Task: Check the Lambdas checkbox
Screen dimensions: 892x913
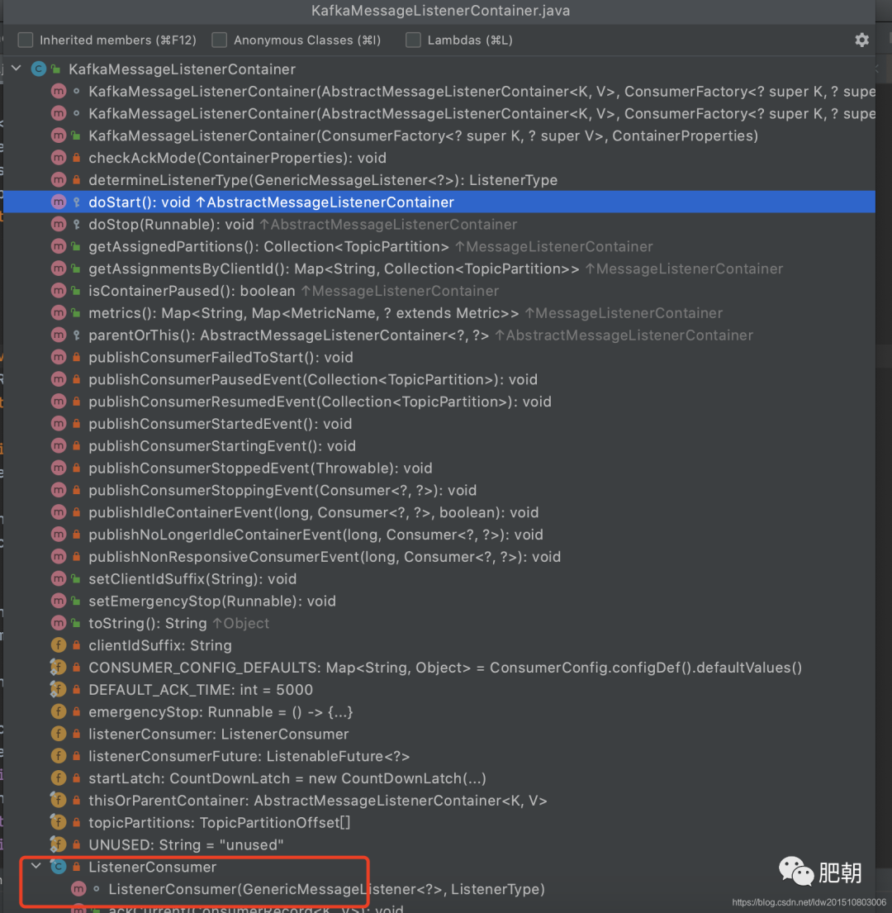Action: tap(413, 40)
